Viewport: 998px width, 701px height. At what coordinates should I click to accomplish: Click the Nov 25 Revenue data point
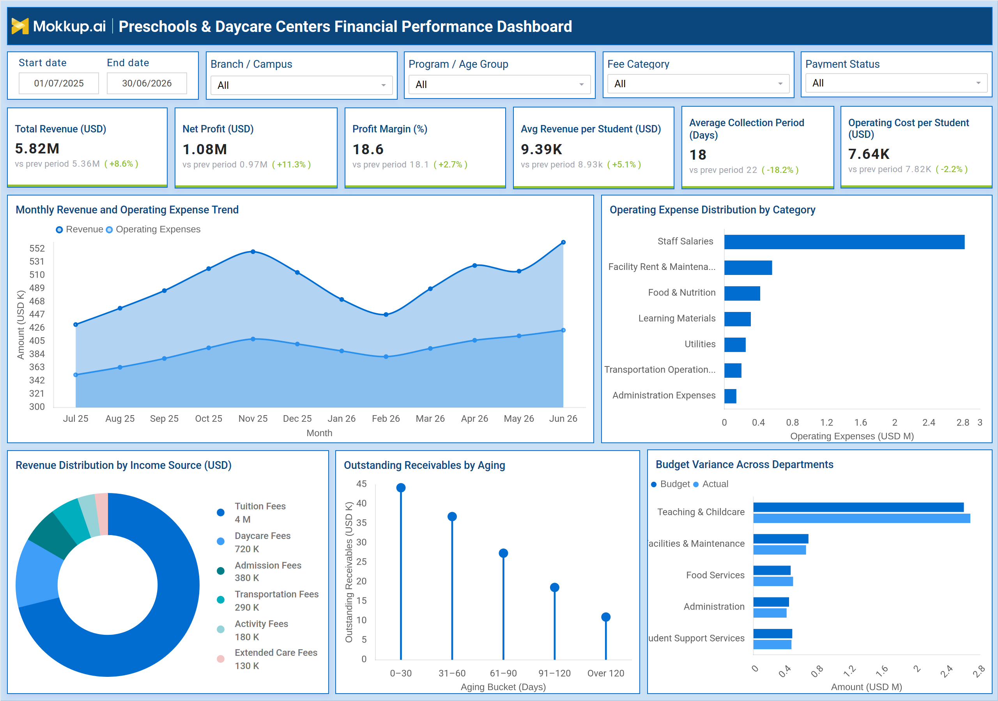click(x=253, y=252)
